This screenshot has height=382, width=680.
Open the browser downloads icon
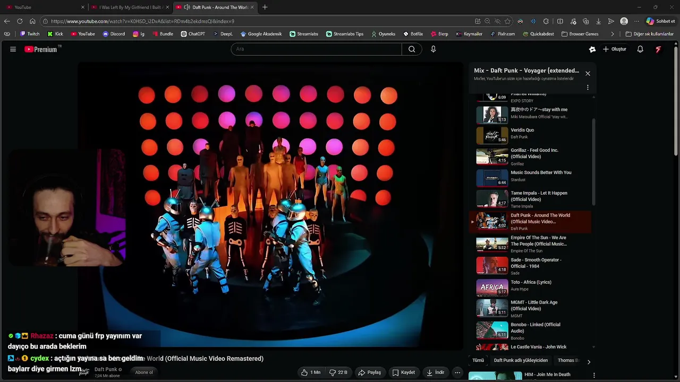pyautogui.click(x=598, y=21)
